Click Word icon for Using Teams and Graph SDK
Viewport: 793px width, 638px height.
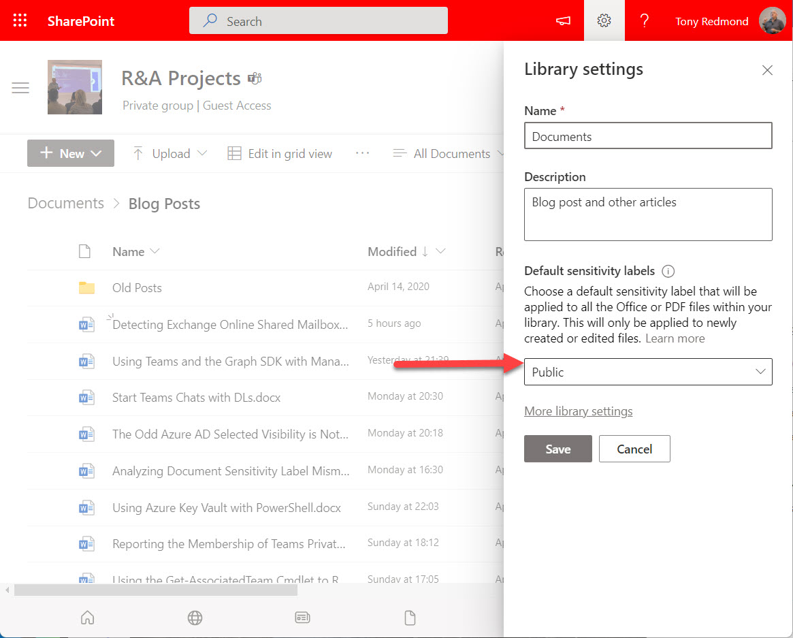point(86,362)
